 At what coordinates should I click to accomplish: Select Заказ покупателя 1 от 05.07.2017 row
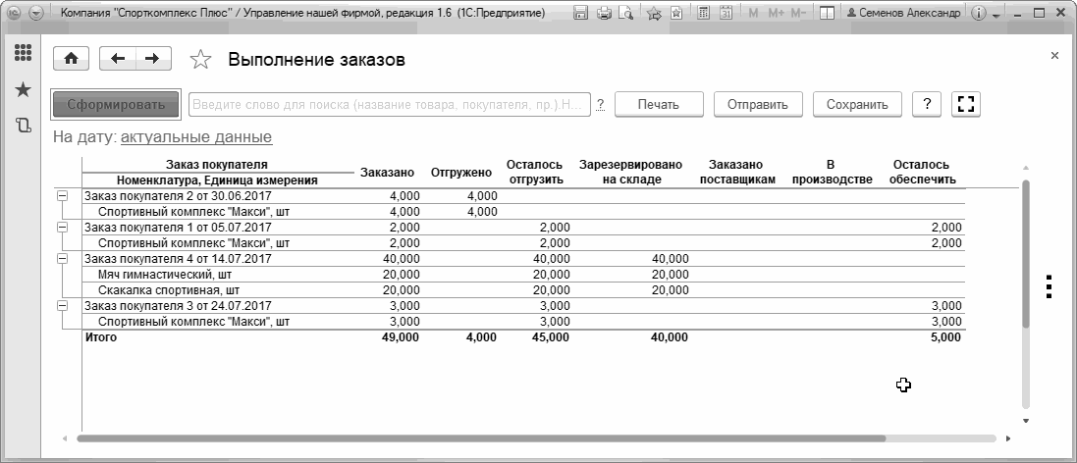pyautogui.click(x=523, y=228)
